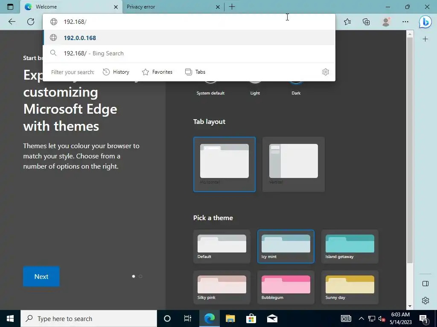Viewport: 437px width, 327px height.
Task: Pick the Default theme
Action: pyautogui.click(x=222, y=247)
